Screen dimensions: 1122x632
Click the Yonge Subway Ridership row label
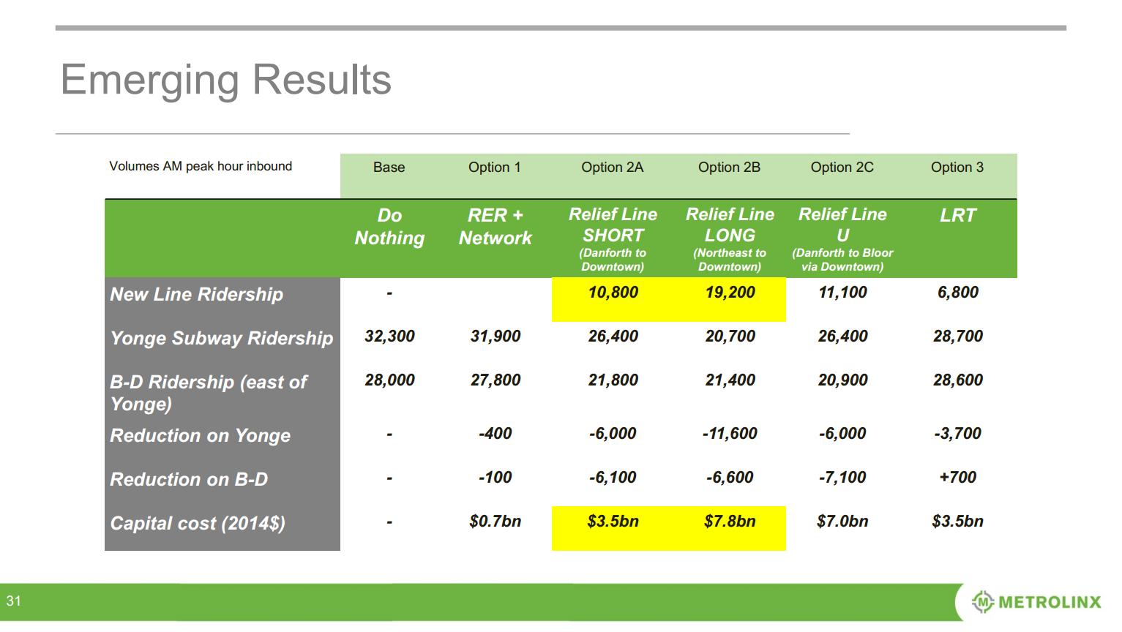pos(221,338)
